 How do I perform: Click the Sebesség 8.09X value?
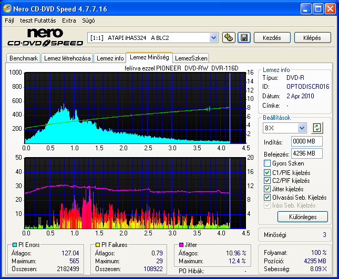point(319,269)
